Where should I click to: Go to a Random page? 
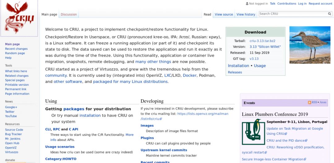[x=15, y=53]
